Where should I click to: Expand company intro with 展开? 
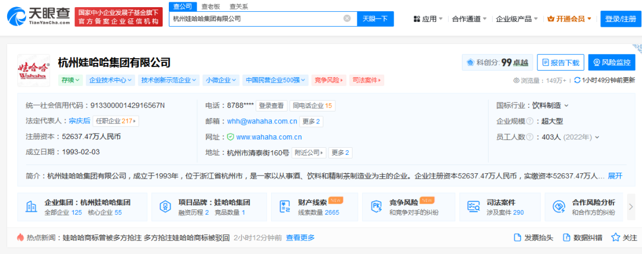615,176
